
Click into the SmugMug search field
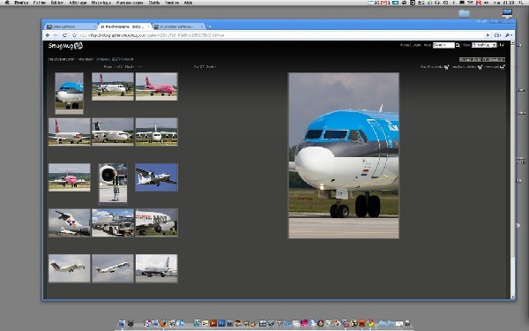click(x=443, y=45)
